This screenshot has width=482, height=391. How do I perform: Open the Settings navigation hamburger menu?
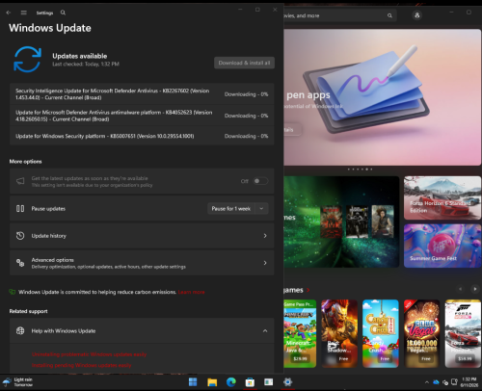click(x=24, y=13)
